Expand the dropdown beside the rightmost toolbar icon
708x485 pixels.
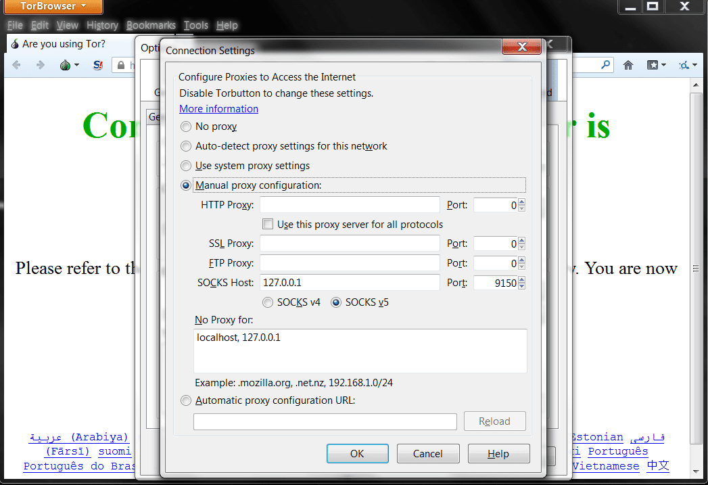694,65
